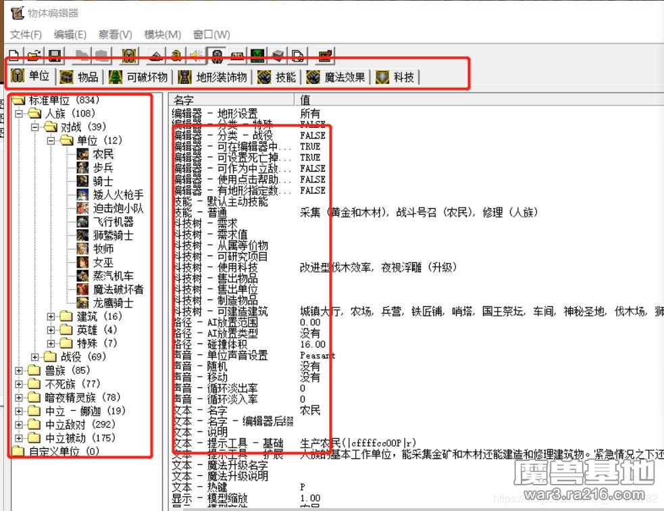This screenshot has width=664, height=511.
Task: Choose the 狮鹫骑士 unit icon
Action: pyautogui.click(x=82, y=235)
